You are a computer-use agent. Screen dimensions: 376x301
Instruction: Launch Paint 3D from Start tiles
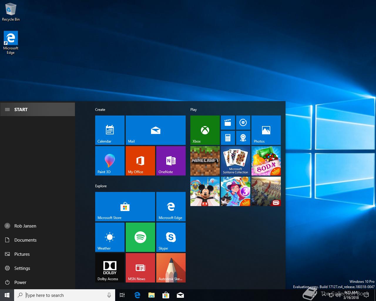click(110, 161)
